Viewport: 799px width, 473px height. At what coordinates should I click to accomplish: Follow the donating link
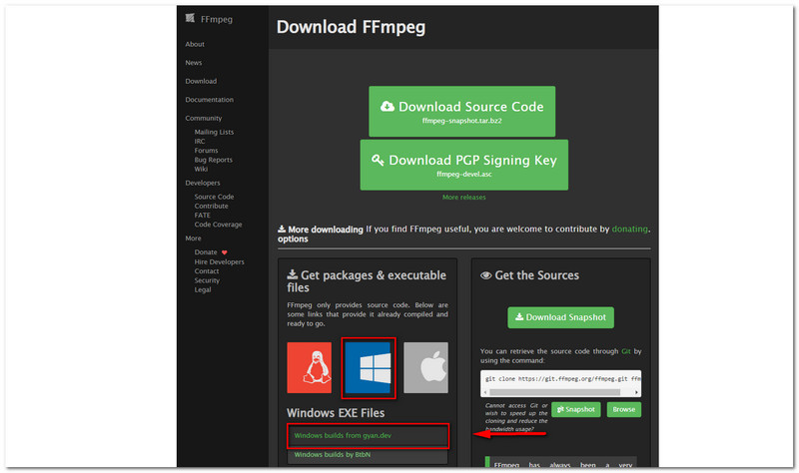(630, 230)
